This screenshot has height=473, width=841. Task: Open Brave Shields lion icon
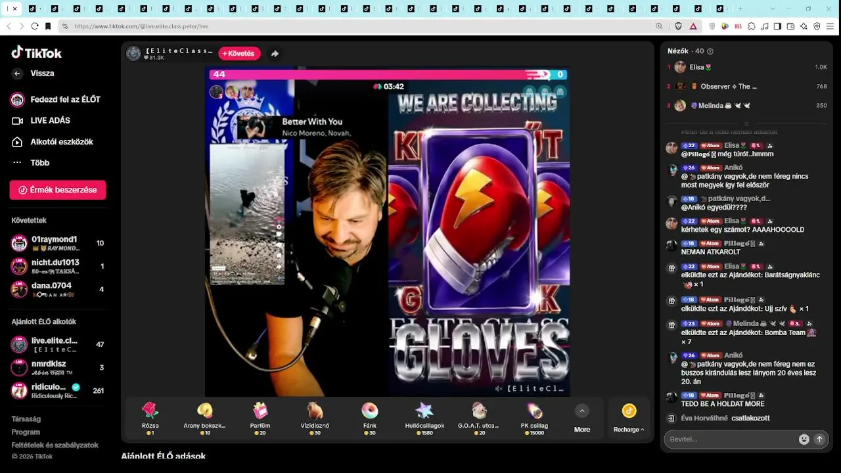tap(679, 26)
